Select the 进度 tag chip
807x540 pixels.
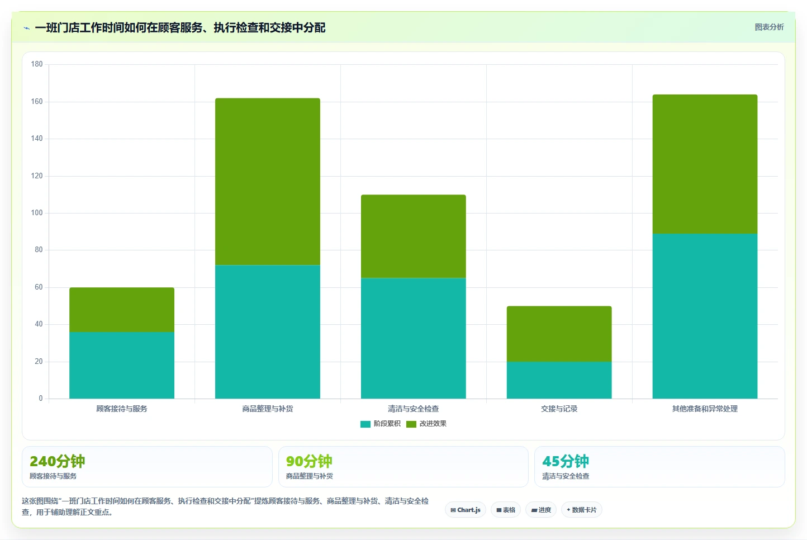click(541, 510)
